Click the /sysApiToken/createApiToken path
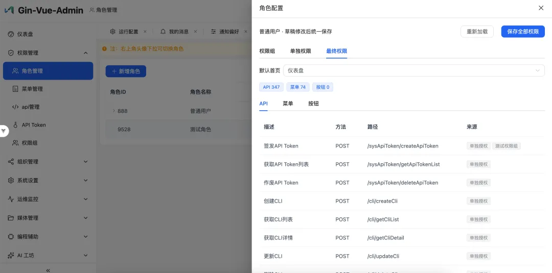The image size is (552, 273). [x=403, y=146]
